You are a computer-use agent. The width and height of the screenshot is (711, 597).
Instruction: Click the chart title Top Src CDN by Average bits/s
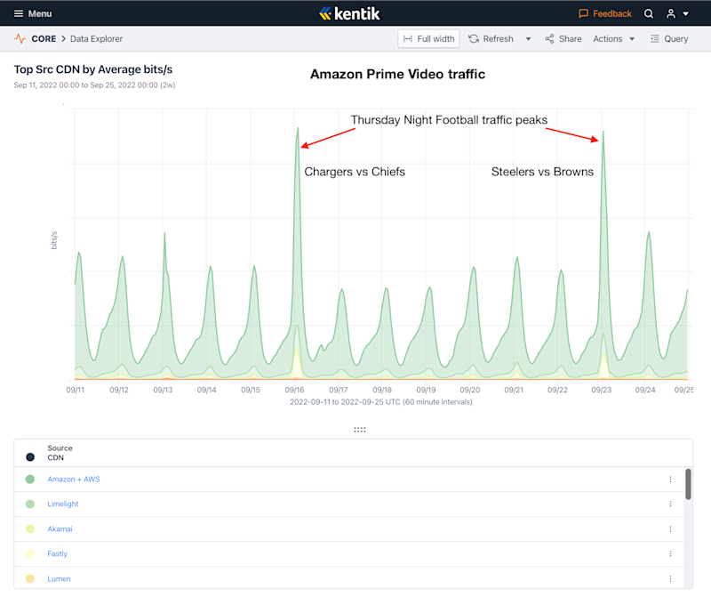pos(93,69)
